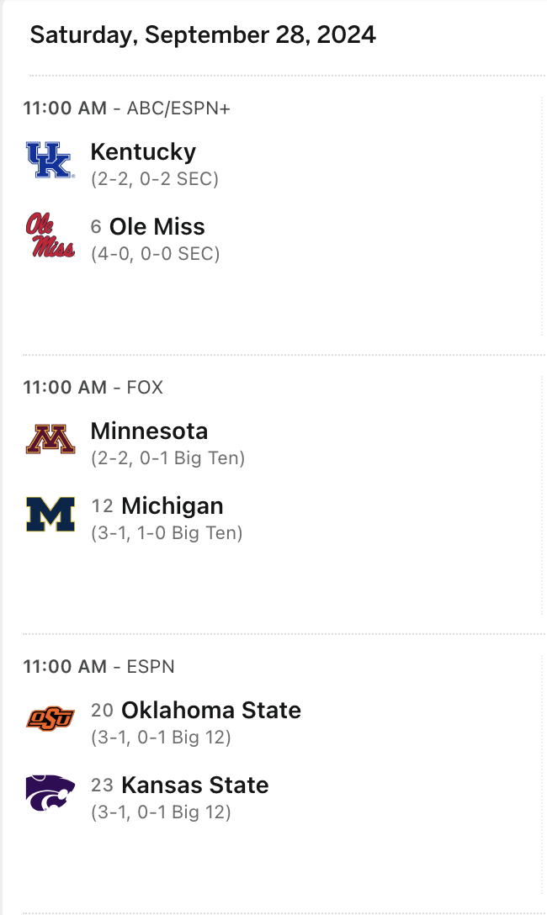Click Oklahoma State's number 20 ranking

click(x=102, y=710)
